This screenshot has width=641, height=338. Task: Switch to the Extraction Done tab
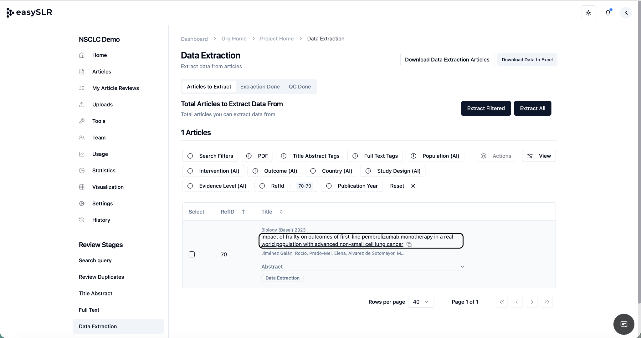tap(260, 87)
